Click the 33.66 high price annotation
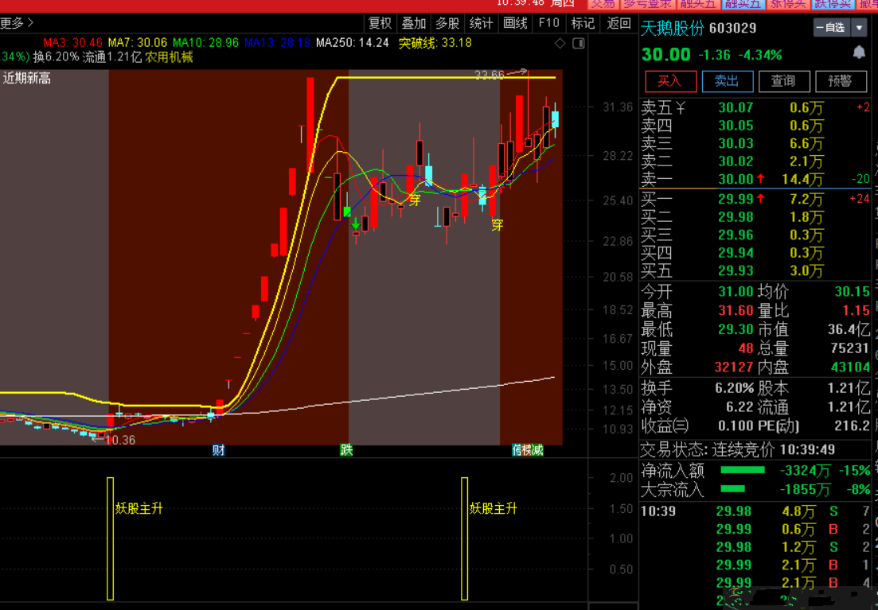878x610 pixels. [x=490, y=75]
